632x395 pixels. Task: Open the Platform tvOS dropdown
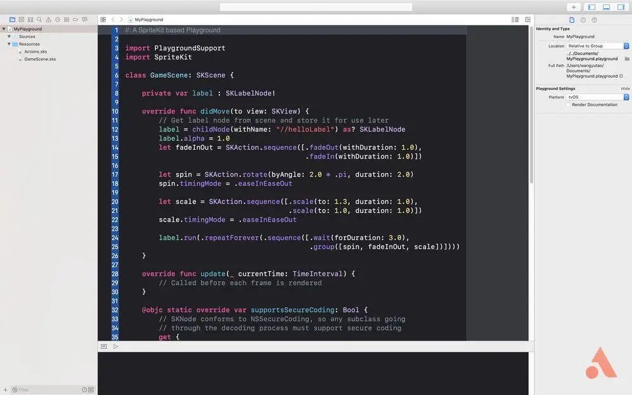(598, 97)
